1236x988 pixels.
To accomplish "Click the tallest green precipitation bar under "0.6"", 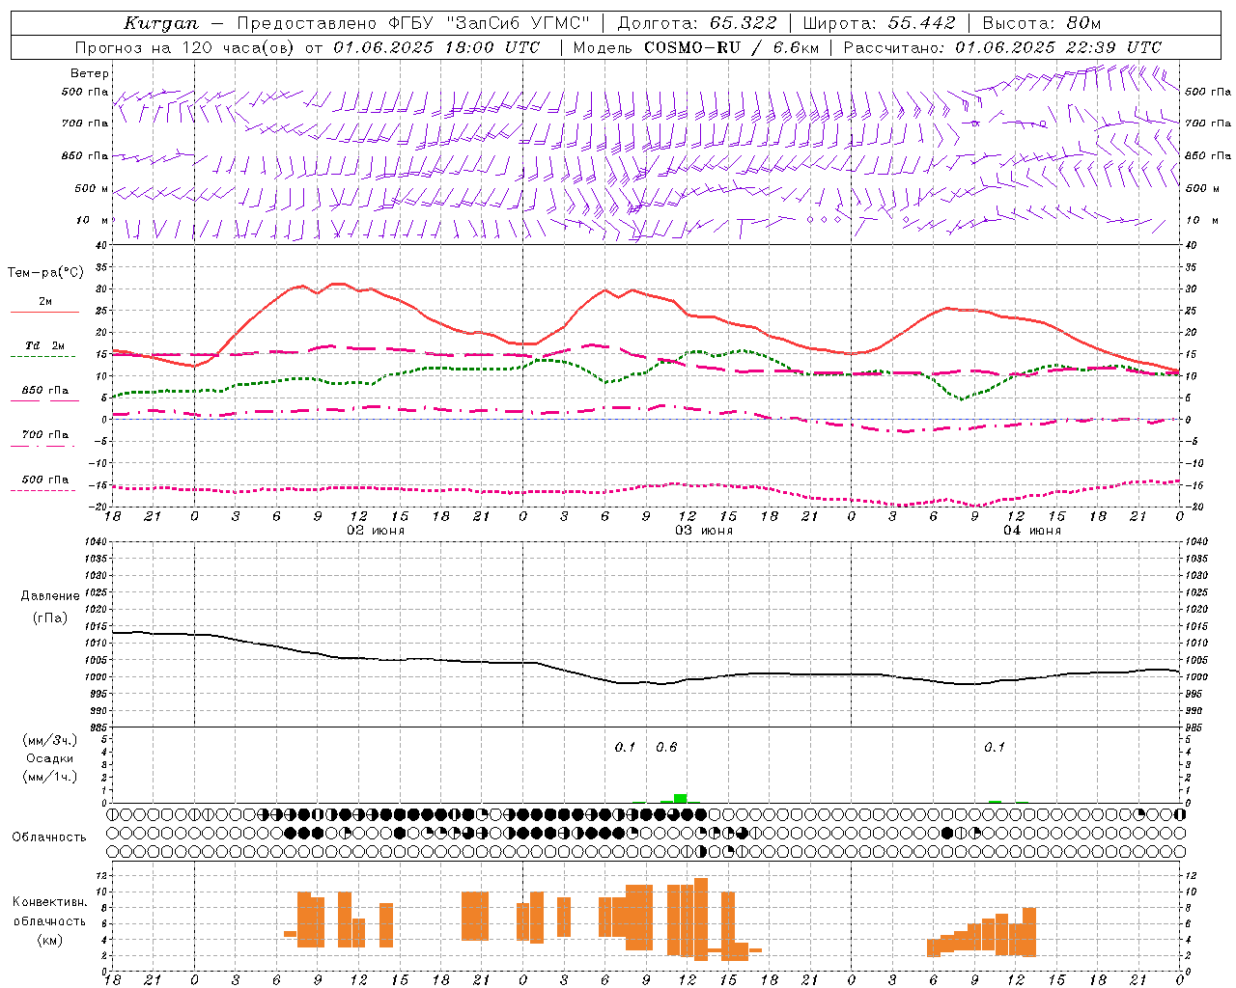I will pyautogui.click(x=681, y=798).
